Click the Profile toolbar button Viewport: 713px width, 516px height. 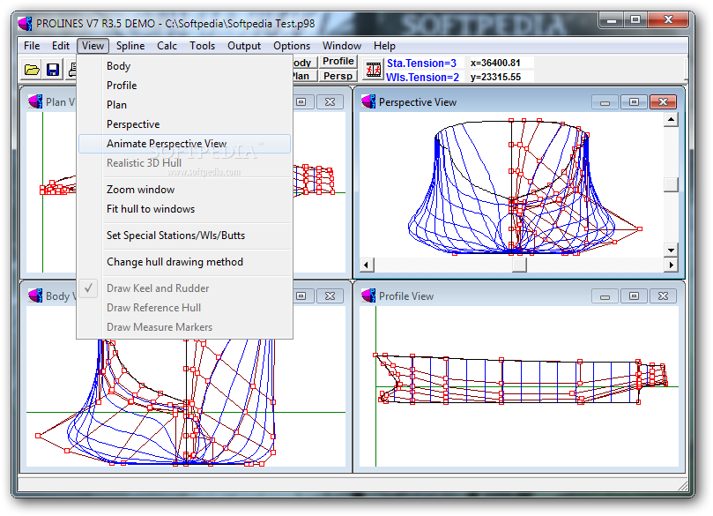click(338, 62)
